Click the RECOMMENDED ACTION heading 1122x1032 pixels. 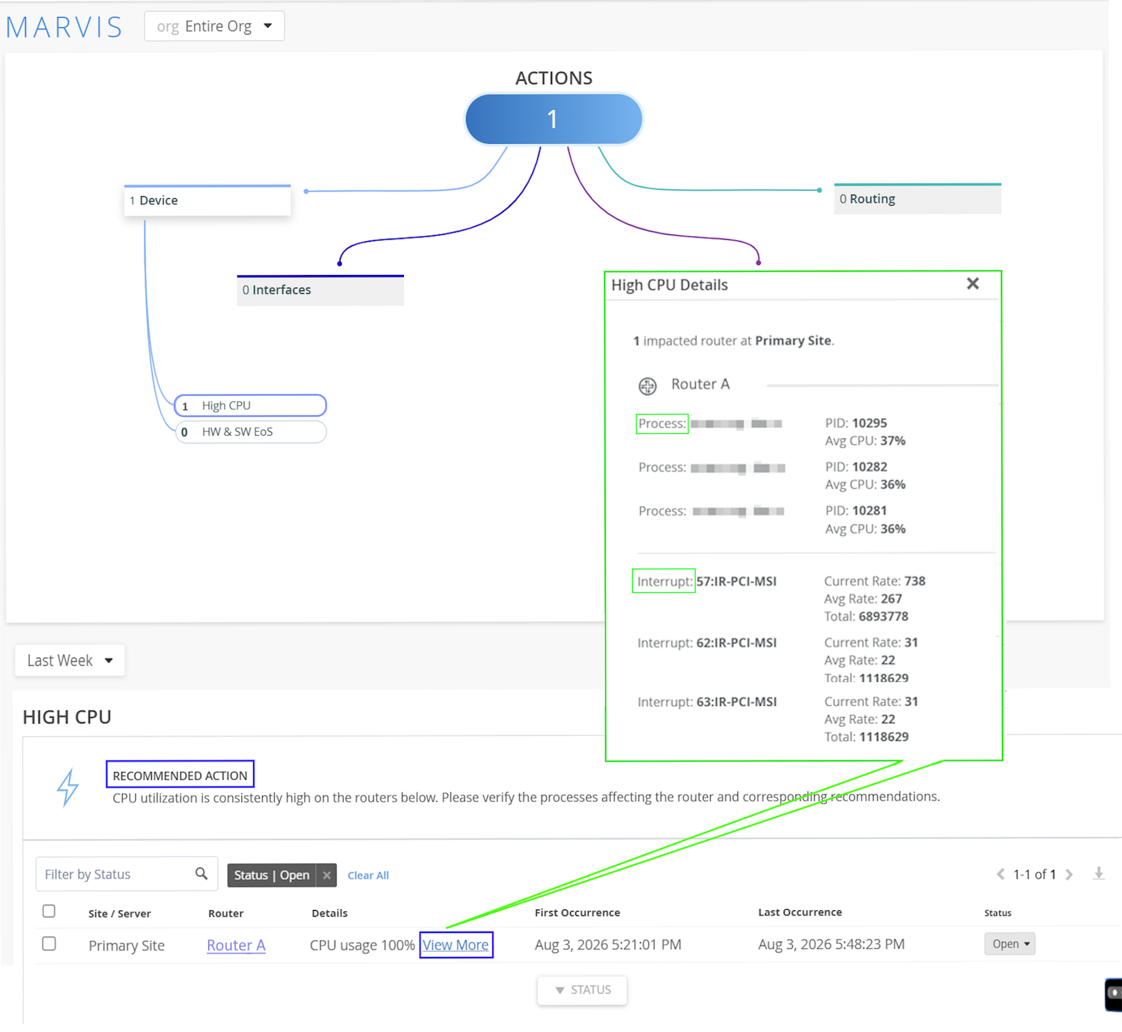coord(180,775)
